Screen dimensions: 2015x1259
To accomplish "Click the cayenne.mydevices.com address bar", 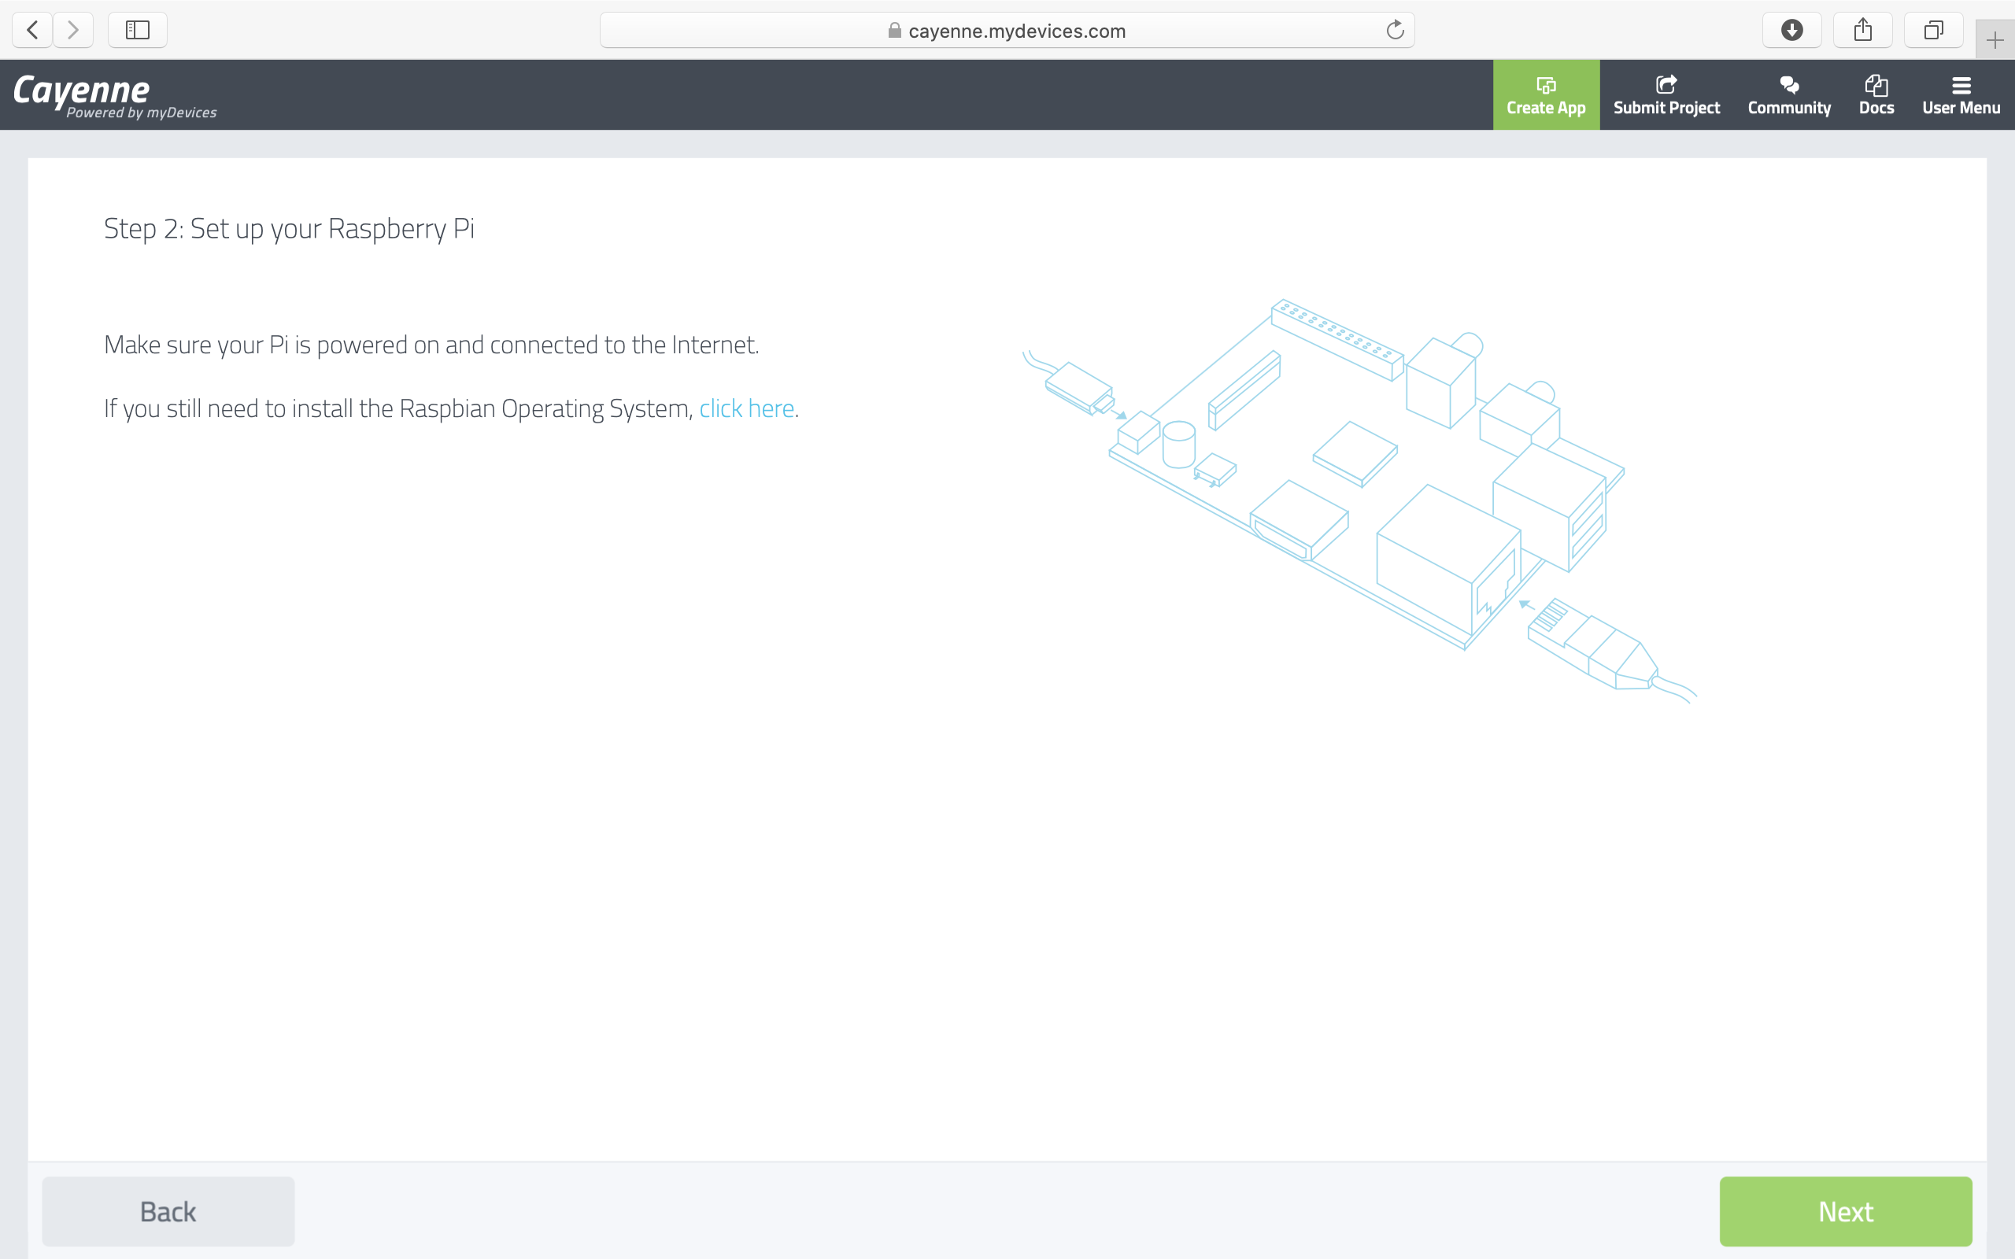I will pyautogui.click(x=1016, y=31).
